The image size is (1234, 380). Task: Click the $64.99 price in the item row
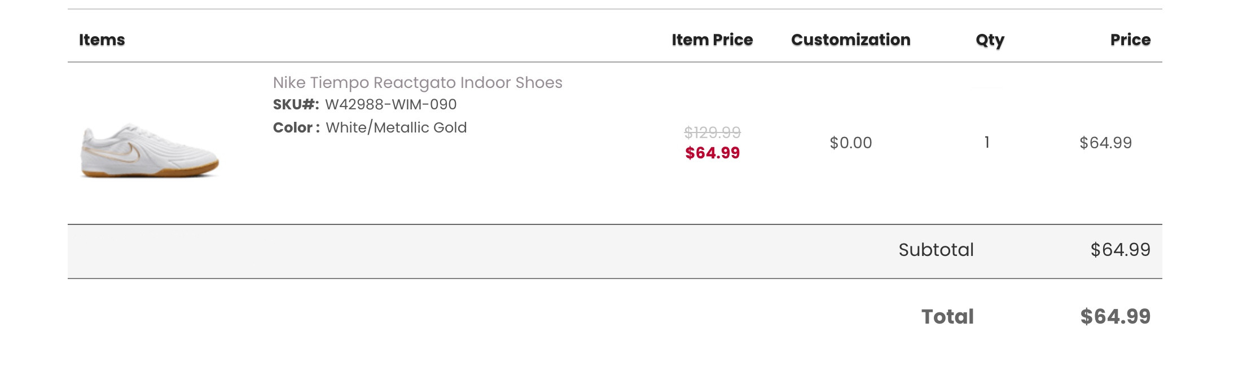point(1105,143)
